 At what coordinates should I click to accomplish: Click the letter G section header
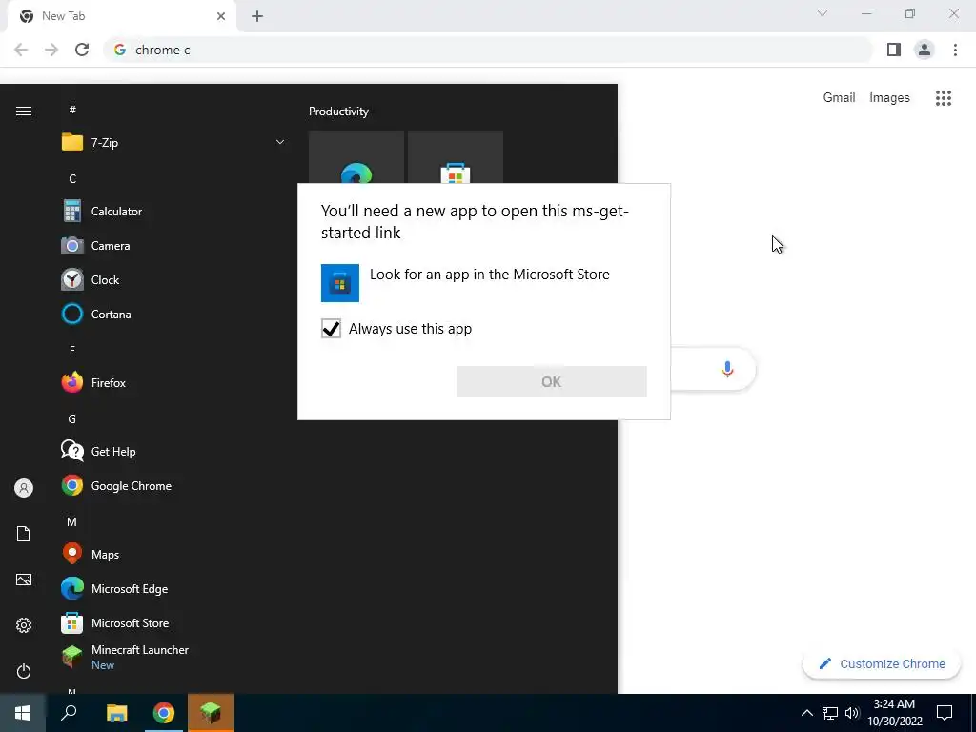(72, 419)
